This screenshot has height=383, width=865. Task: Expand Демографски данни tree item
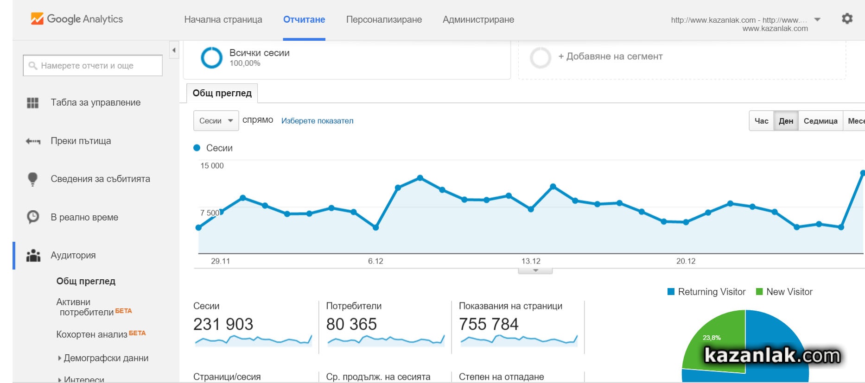(x=60, y=358)
